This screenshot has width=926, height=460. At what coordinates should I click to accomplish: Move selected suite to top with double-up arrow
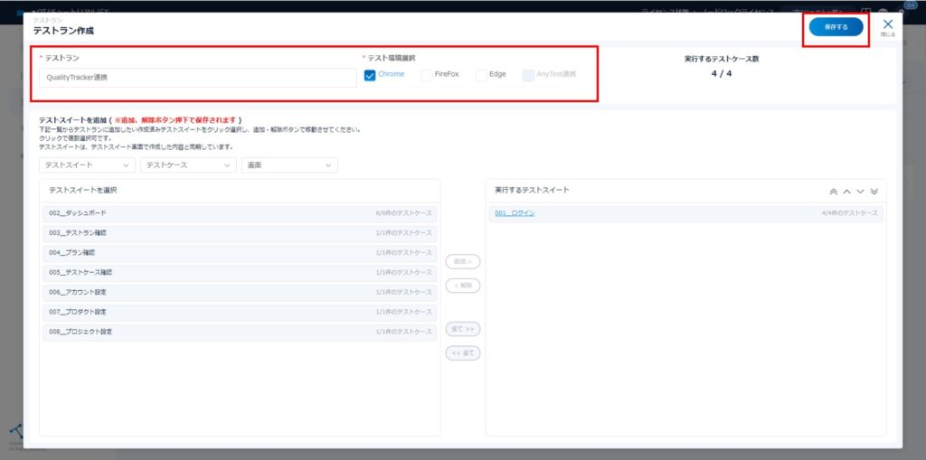click(x=833, y=192)
